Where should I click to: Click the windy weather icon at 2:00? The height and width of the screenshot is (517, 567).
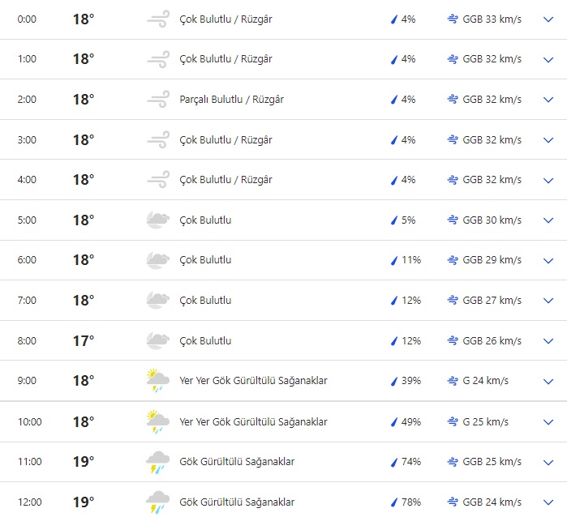[x=157, y=100]
